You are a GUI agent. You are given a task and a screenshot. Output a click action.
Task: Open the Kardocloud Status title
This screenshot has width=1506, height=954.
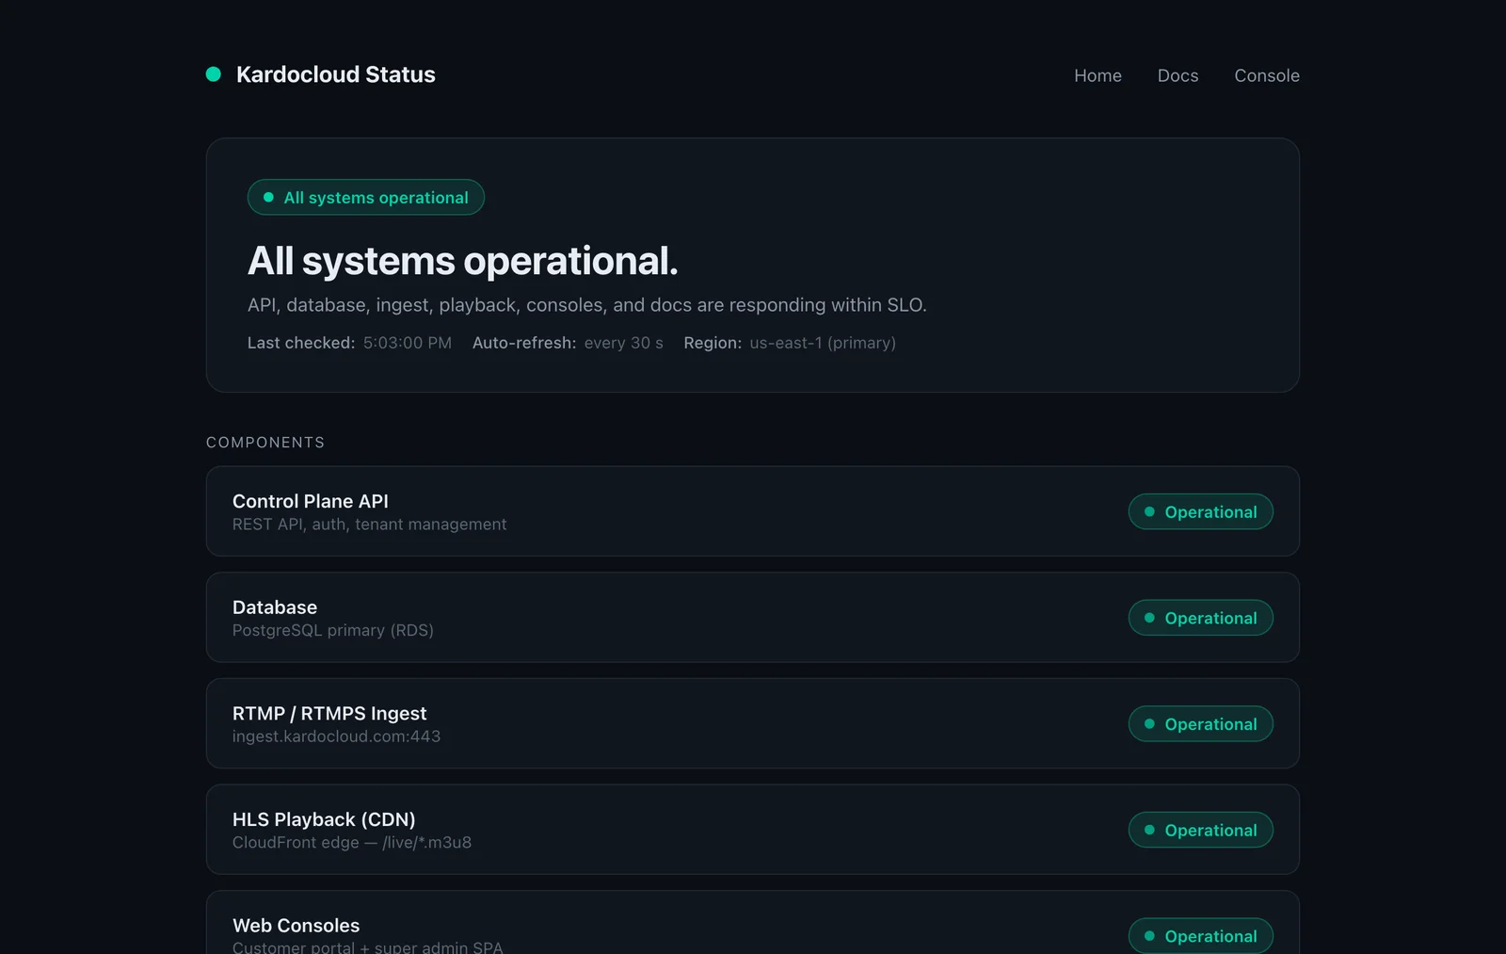[x=336, y=74]
